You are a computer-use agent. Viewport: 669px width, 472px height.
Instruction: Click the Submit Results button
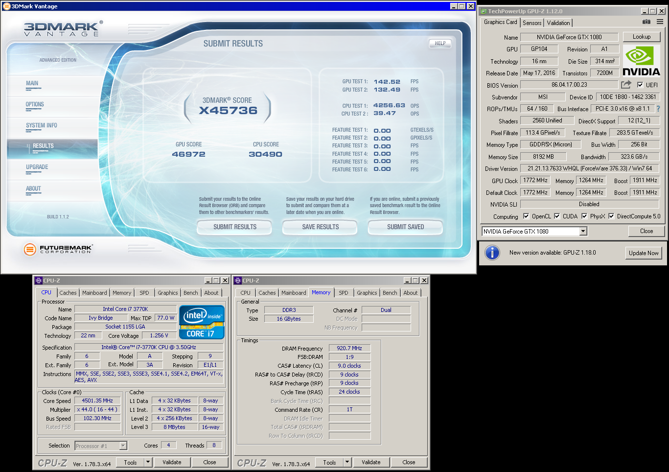click(x=235, y=227)
